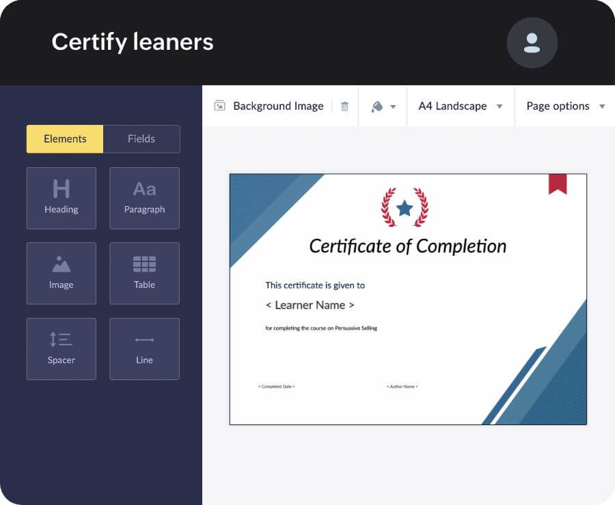615x505 pixels.
Task: Open the fill color dropdown arrow
Action: [x=393, y=106]
